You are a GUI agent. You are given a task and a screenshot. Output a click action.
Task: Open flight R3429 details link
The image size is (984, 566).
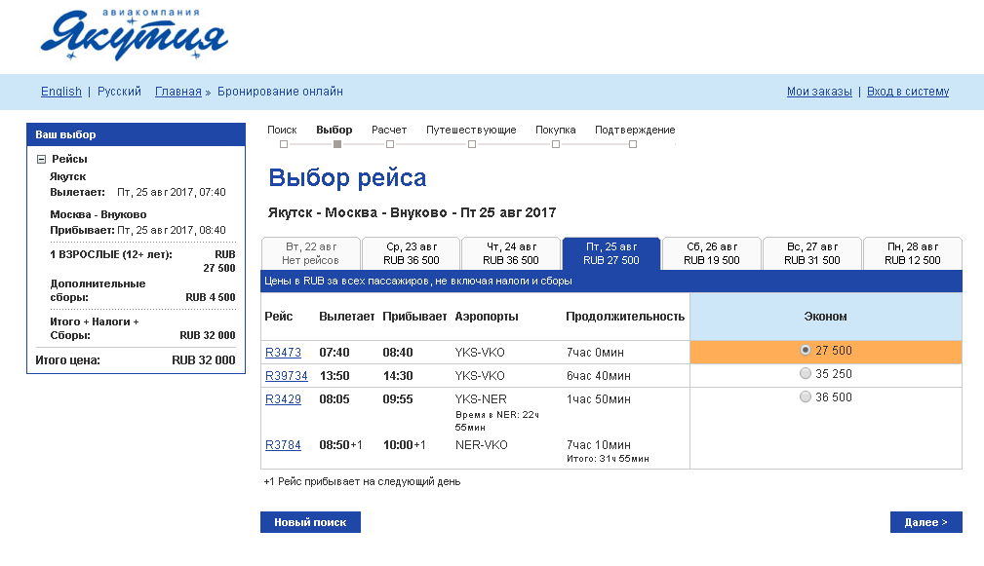pyautogui.click(x=283, y=399)
